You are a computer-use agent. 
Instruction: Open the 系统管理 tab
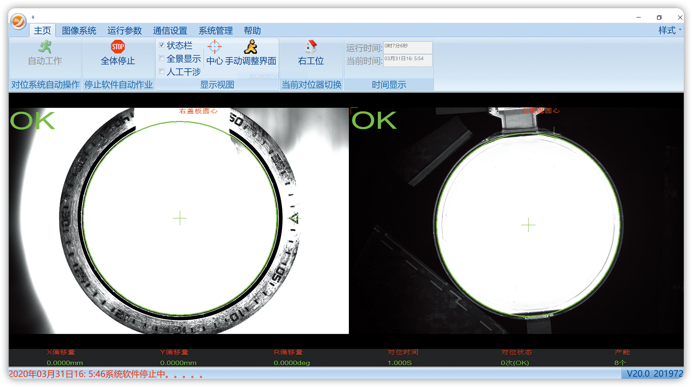[215, 31]
